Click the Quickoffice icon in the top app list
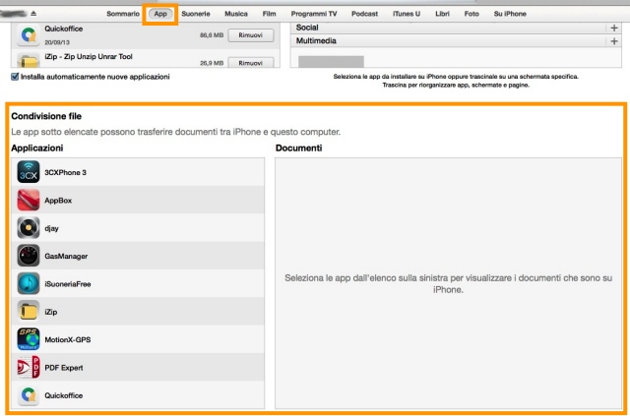Screen dimensions: 630x416 [29, 35]
